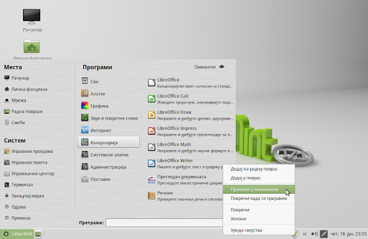Launch LibreOffice Calc
This screenshot has width=368, height=239.
pyautogui.click(x=190, y=99)
